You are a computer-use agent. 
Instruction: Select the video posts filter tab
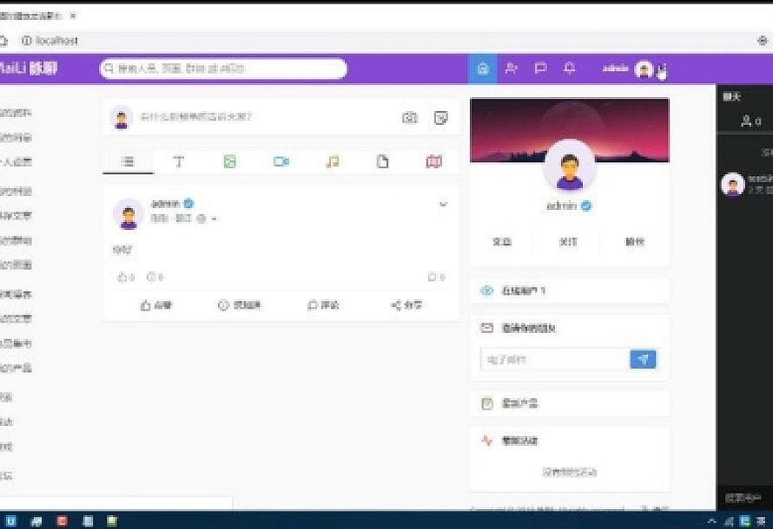click(x=281, y=162)
